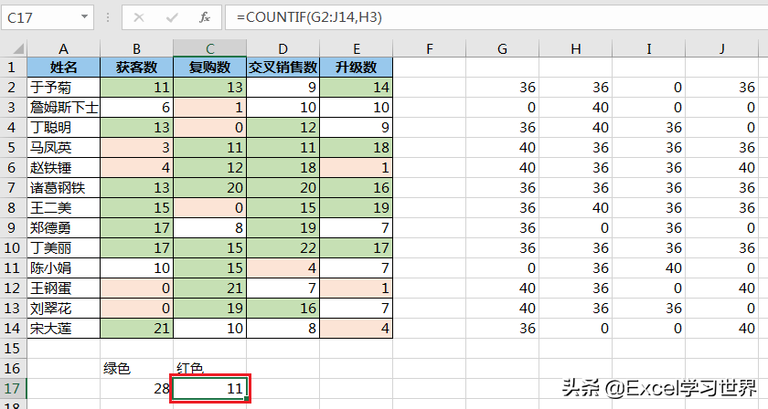
Task: Select green cell B2 with value 11
Action: 136,88
